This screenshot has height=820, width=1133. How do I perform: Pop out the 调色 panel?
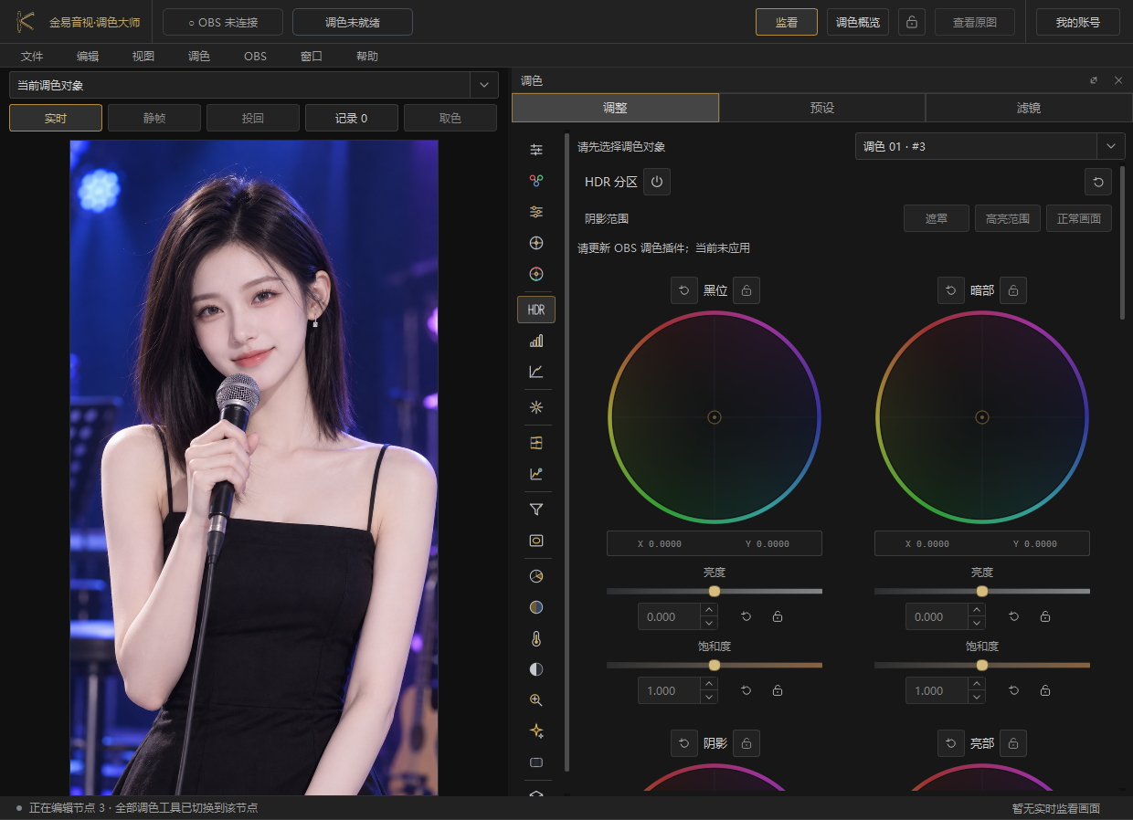click(1094, 80)
